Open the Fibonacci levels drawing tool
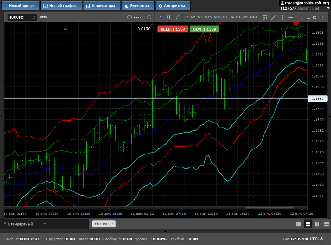Viewport: 331px width, 245px height. 265,17
